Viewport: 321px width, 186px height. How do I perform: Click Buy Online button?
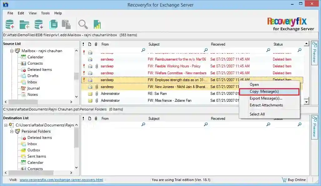294,180
